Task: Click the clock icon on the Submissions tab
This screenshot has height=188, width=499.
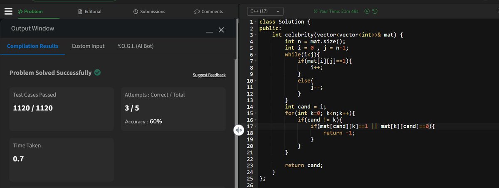Action: click(136, 12)
